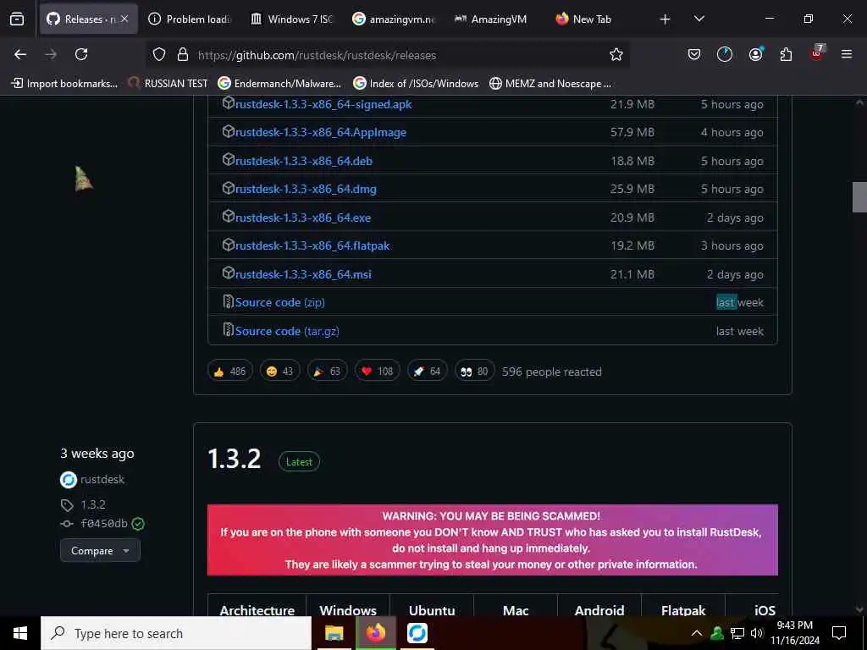The image size is (867, 650).
Task: Open the Windows notification center
Action: [x=839, y=633]
